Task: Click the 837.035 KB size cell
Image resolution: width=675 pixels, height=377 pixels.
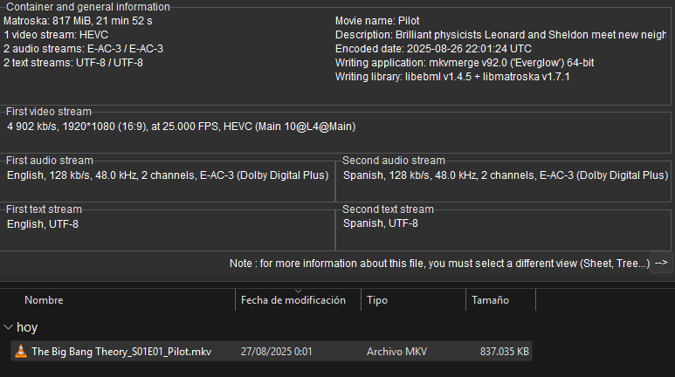Action: (505, 352)
